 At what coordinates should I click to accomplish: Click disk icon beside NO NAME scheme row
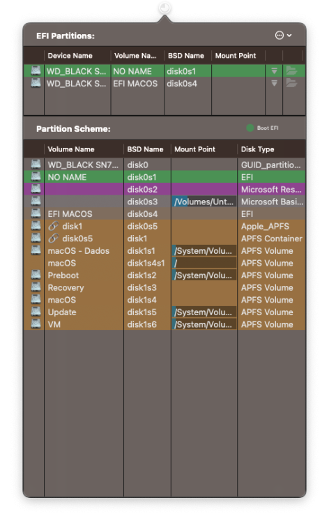36,176
